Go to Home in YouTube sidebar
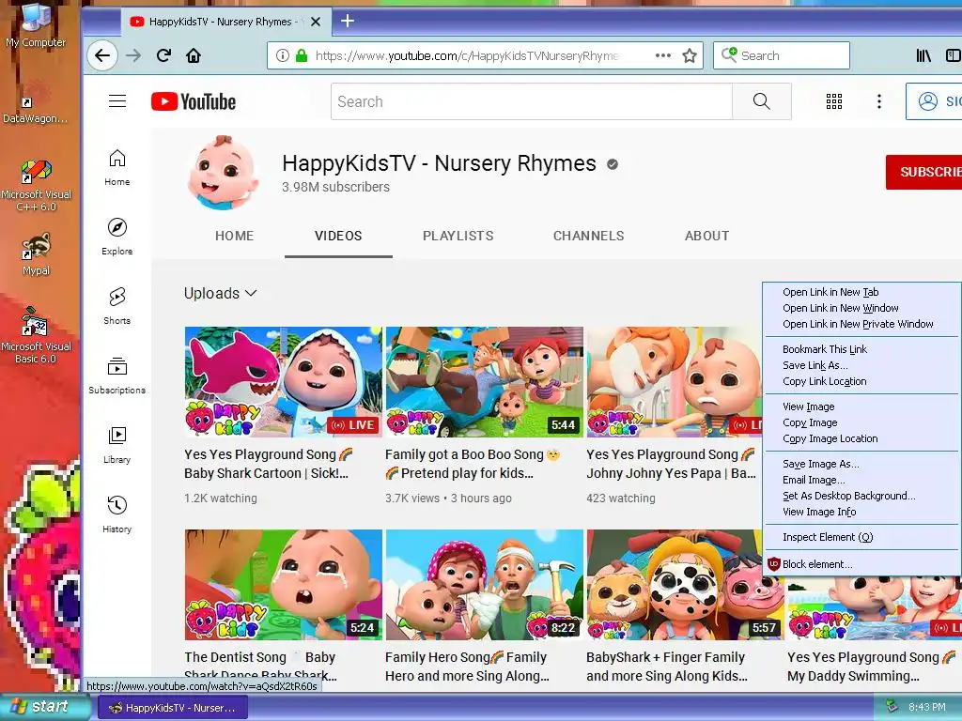Viewport: 962px width, 721px height. click(x=117, y=167)
